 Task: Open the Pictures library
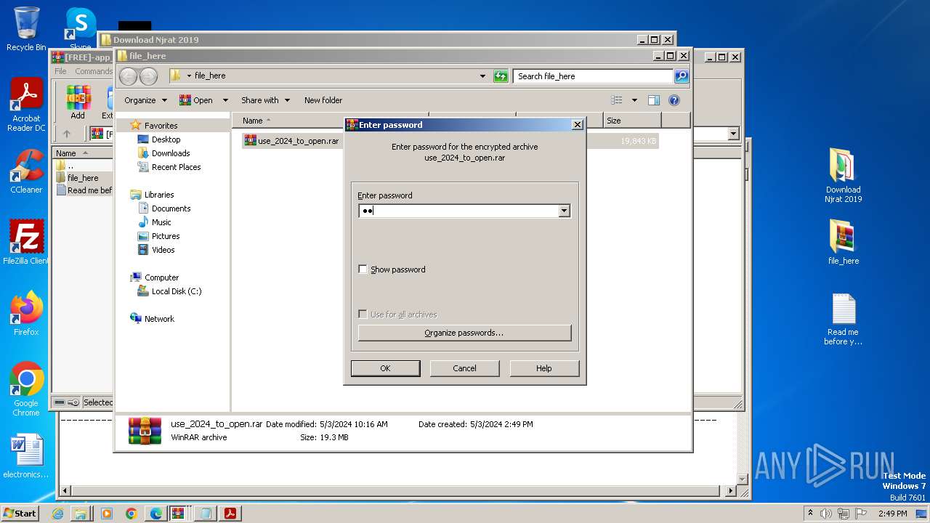pos(166,236)
